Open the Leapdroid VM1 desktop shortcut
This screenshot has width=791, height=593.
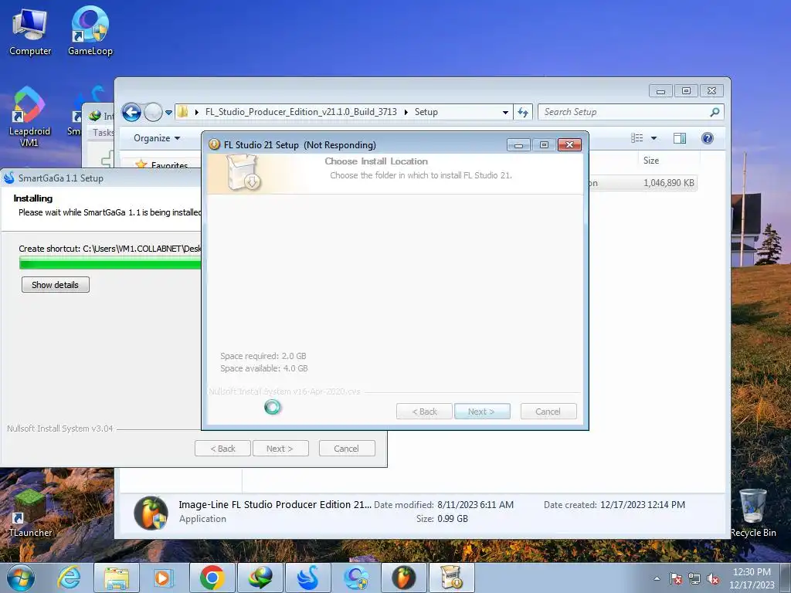point(29,117)
